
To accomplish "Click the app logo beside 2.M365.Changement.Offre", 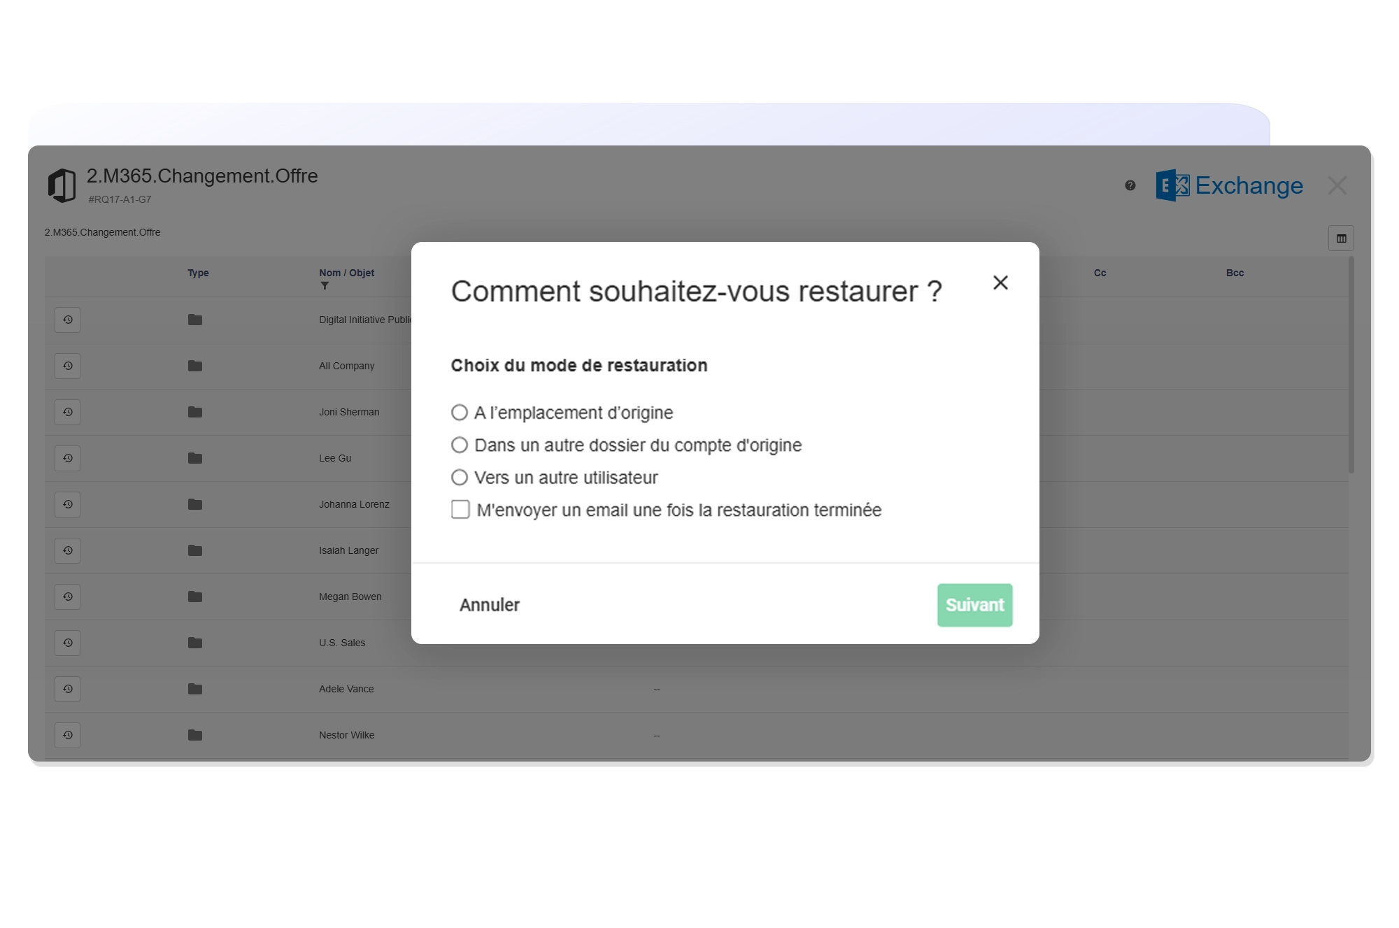I will coord(63,184).
